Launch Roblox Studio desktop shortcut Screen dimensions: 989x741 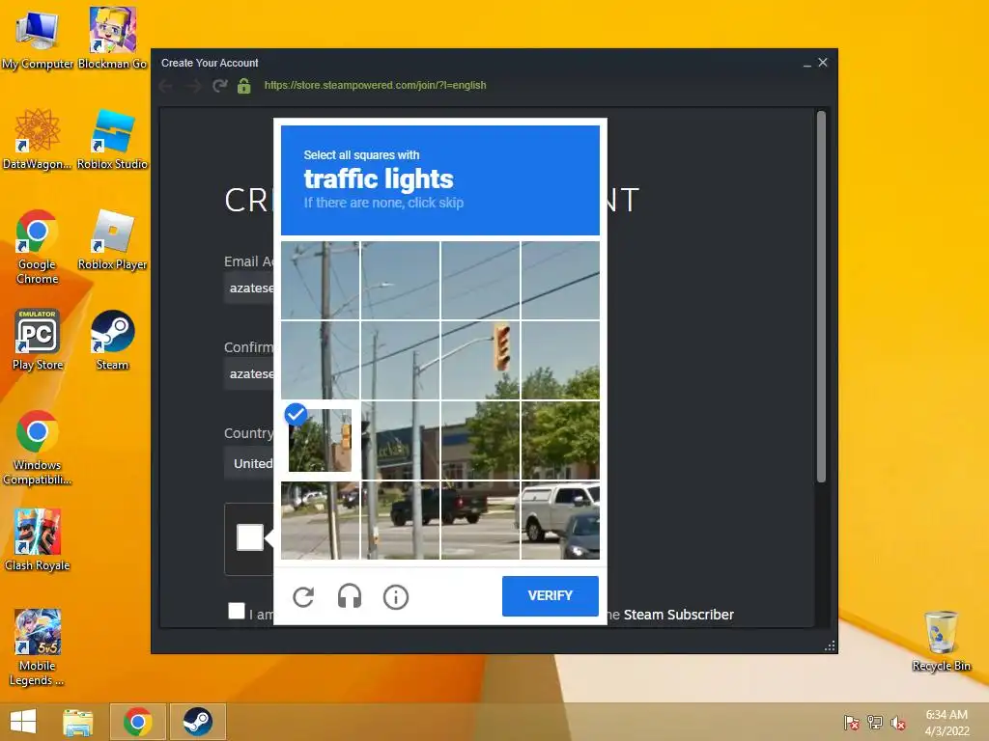112,139
